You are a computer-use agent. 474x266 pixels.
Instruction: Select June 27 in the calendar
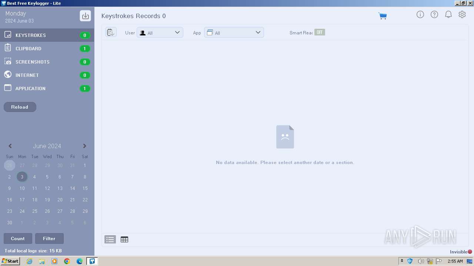(60, 211)
